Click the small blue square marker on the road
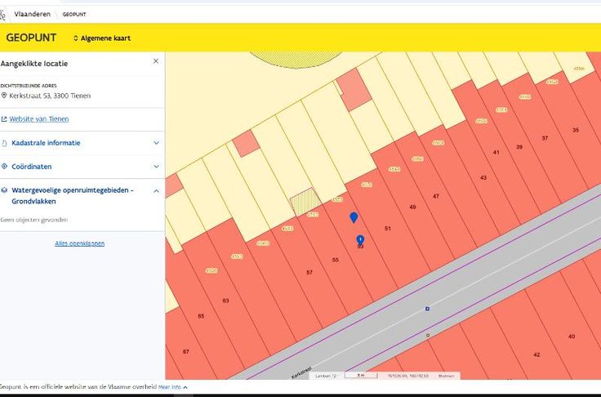The height and width of the screenshot is (397, 601). tap(427, 309)
